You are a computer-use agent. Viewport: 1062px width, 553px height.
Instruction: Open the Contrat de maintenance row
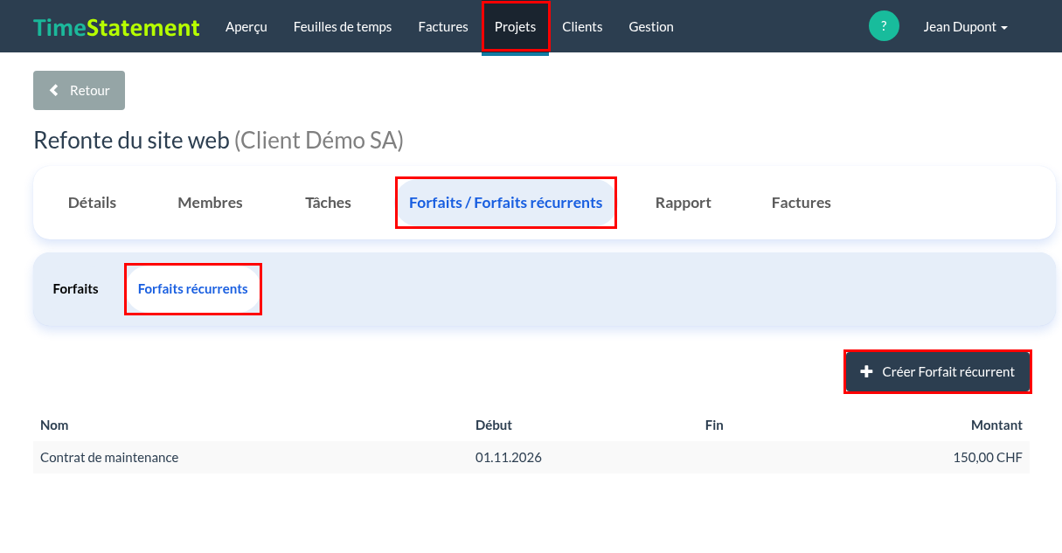pyautogui.click(x=531, y=458)
